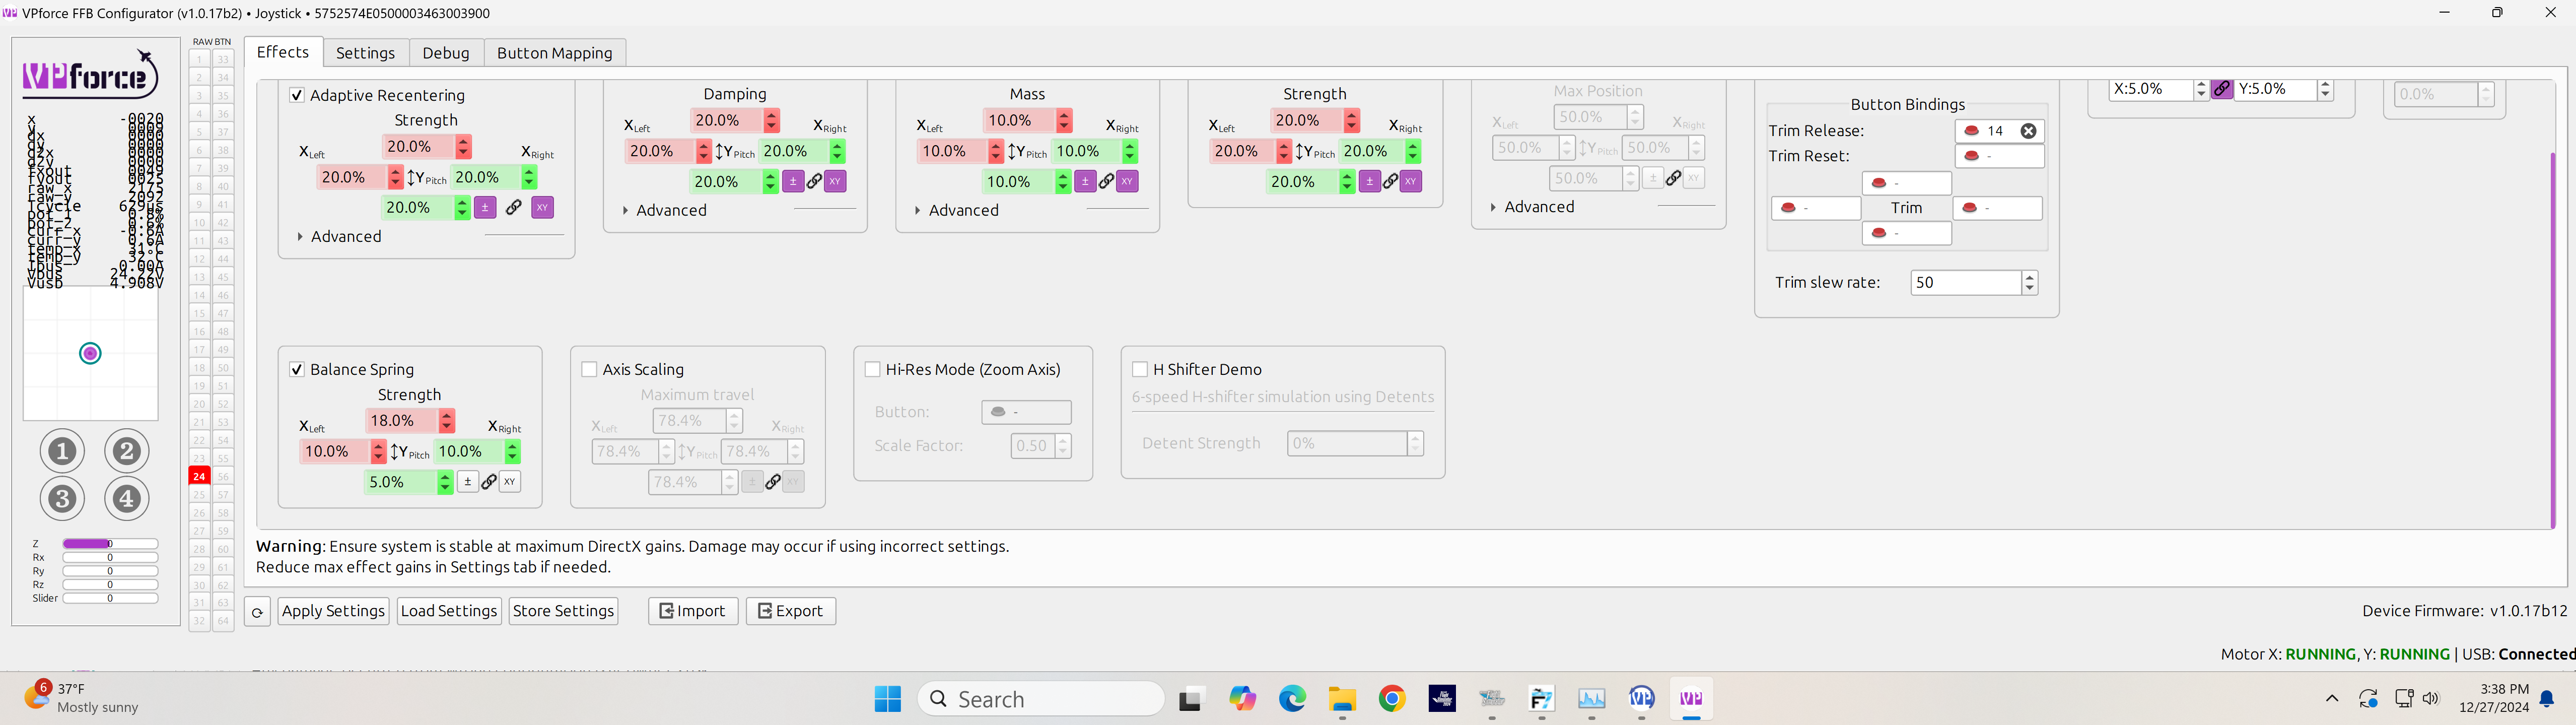Increase Trim slew rate using the stepper
2576x725 pixels.
(x=2030, y=277)
